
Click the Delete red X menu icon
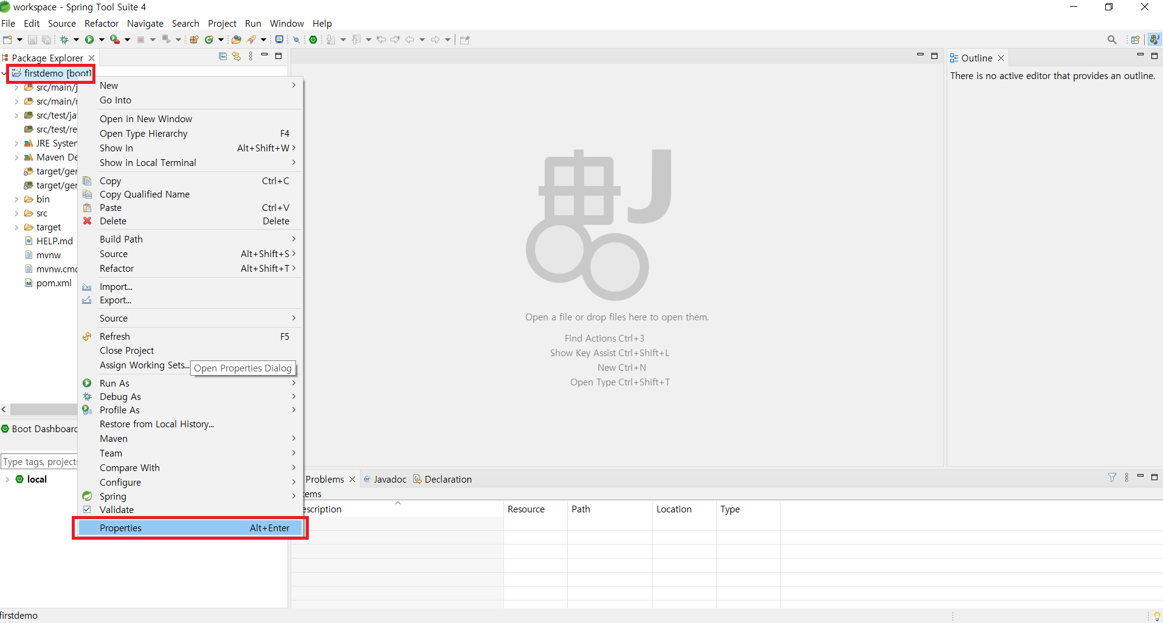click(x=88, y=221)
